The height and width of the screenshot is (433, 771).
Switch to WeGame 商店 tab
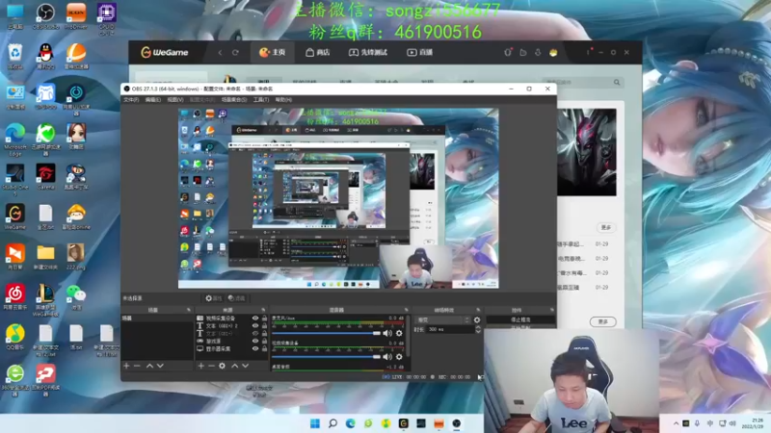pyautogui.click(x=318, y=53)
